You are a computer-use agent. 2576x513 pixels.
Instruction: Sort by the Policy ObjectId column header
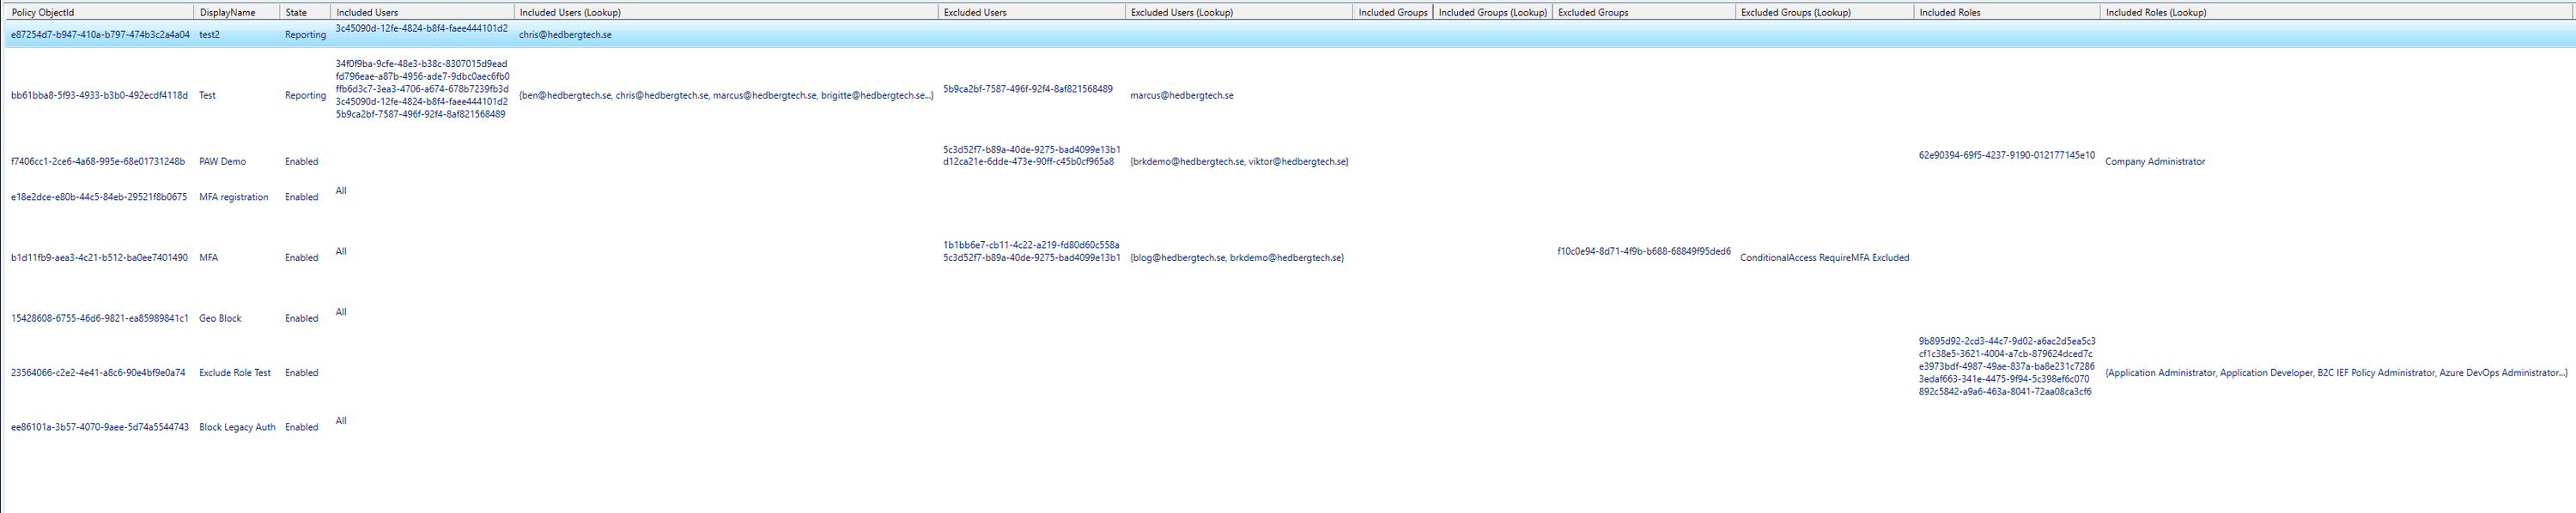pyautogui.click(x=43, y=12)
